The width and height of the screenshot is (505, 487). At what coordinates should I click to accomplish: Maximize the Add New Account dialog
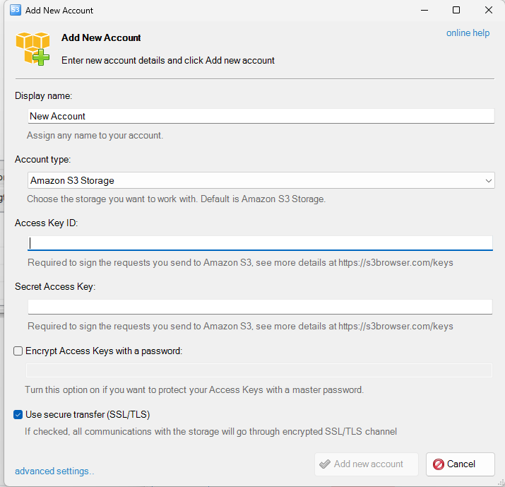(456, 10)
